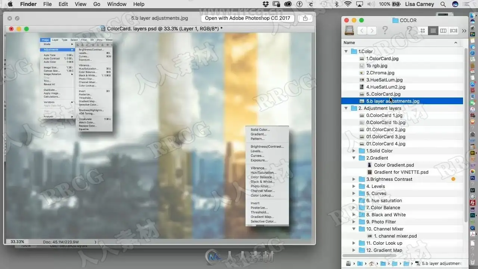
Task: Open the File menu
Action: point(47,4)
